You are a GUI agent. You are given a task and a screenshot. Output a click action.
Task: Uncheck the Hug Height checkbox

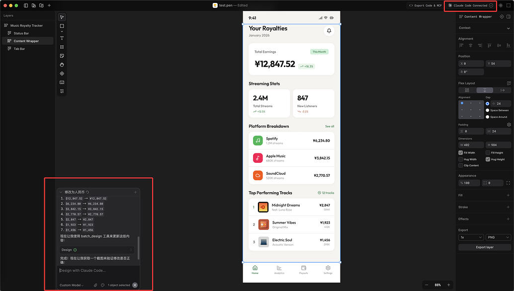coord(488,159)
